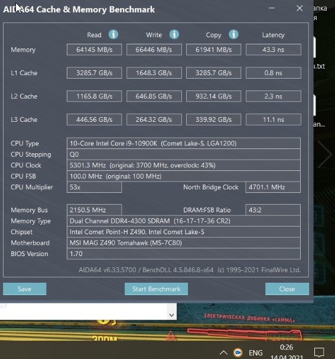Select L3 Cache read 446.56 GB/s
The height and width of the screenshot is (359, 335).
point(94,119)
